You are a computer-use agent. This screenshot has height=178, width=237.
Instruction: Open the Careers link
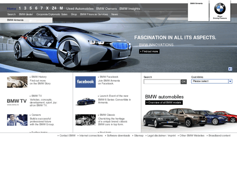click(36, 115)
